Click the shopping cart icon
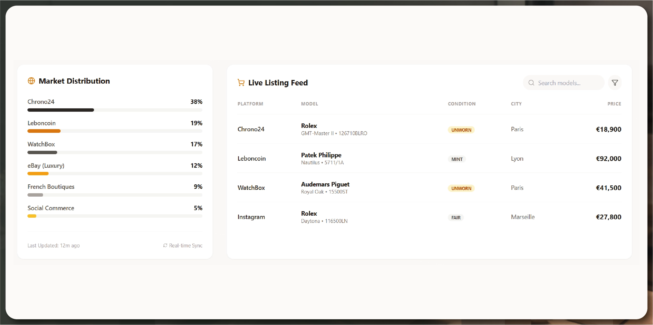 click(241, 83)
